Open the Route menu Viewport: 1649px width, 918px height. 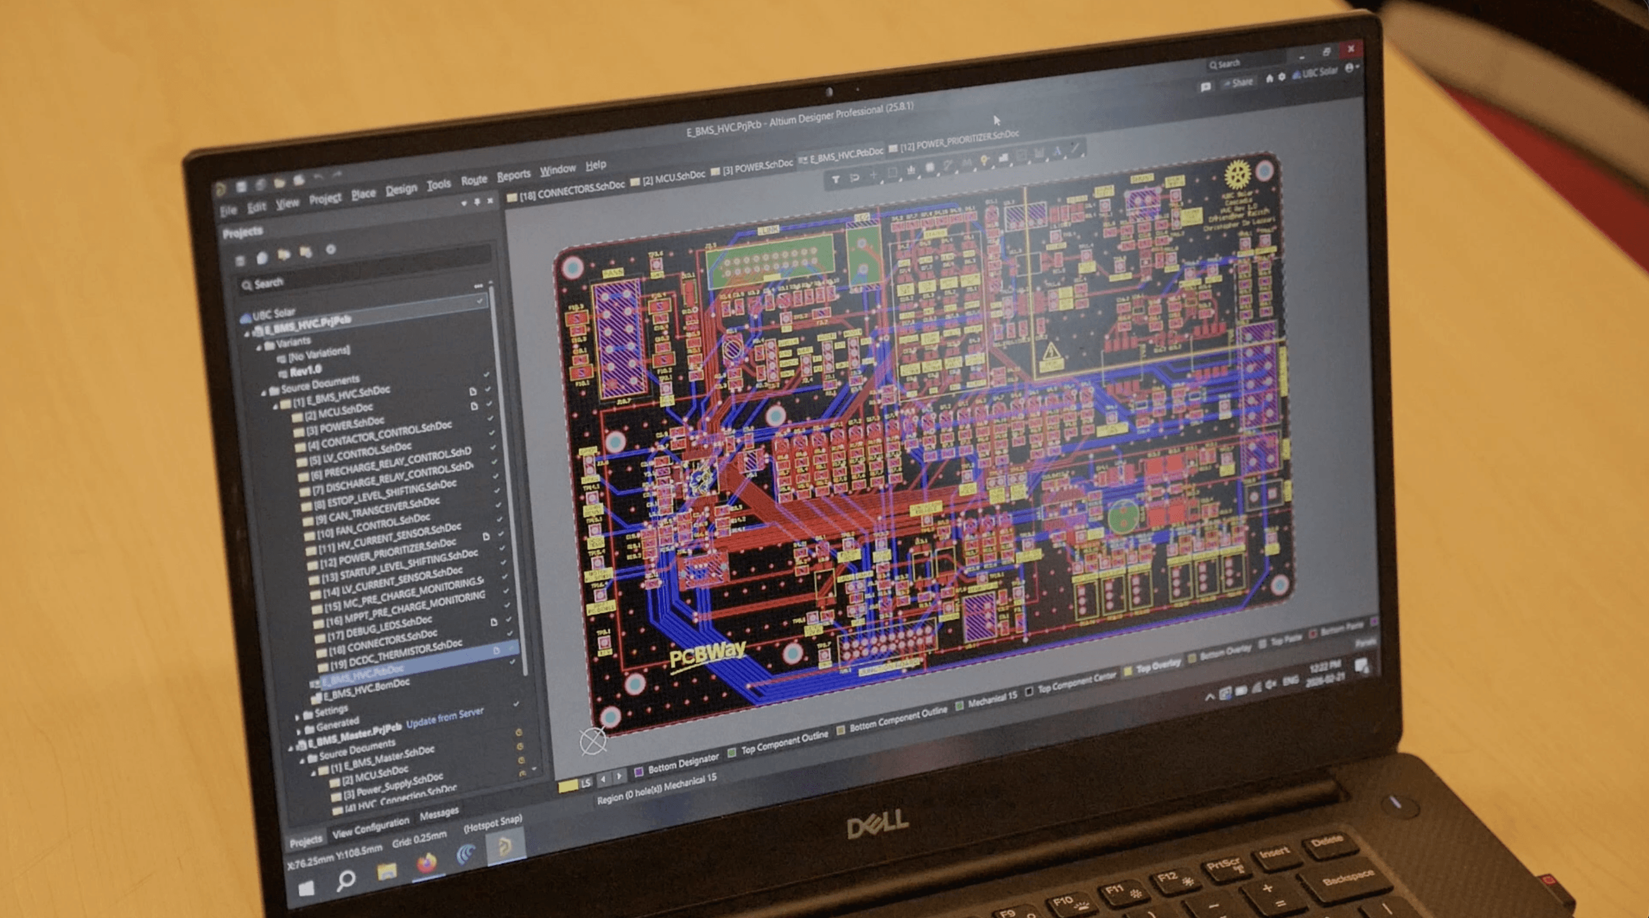474,180
